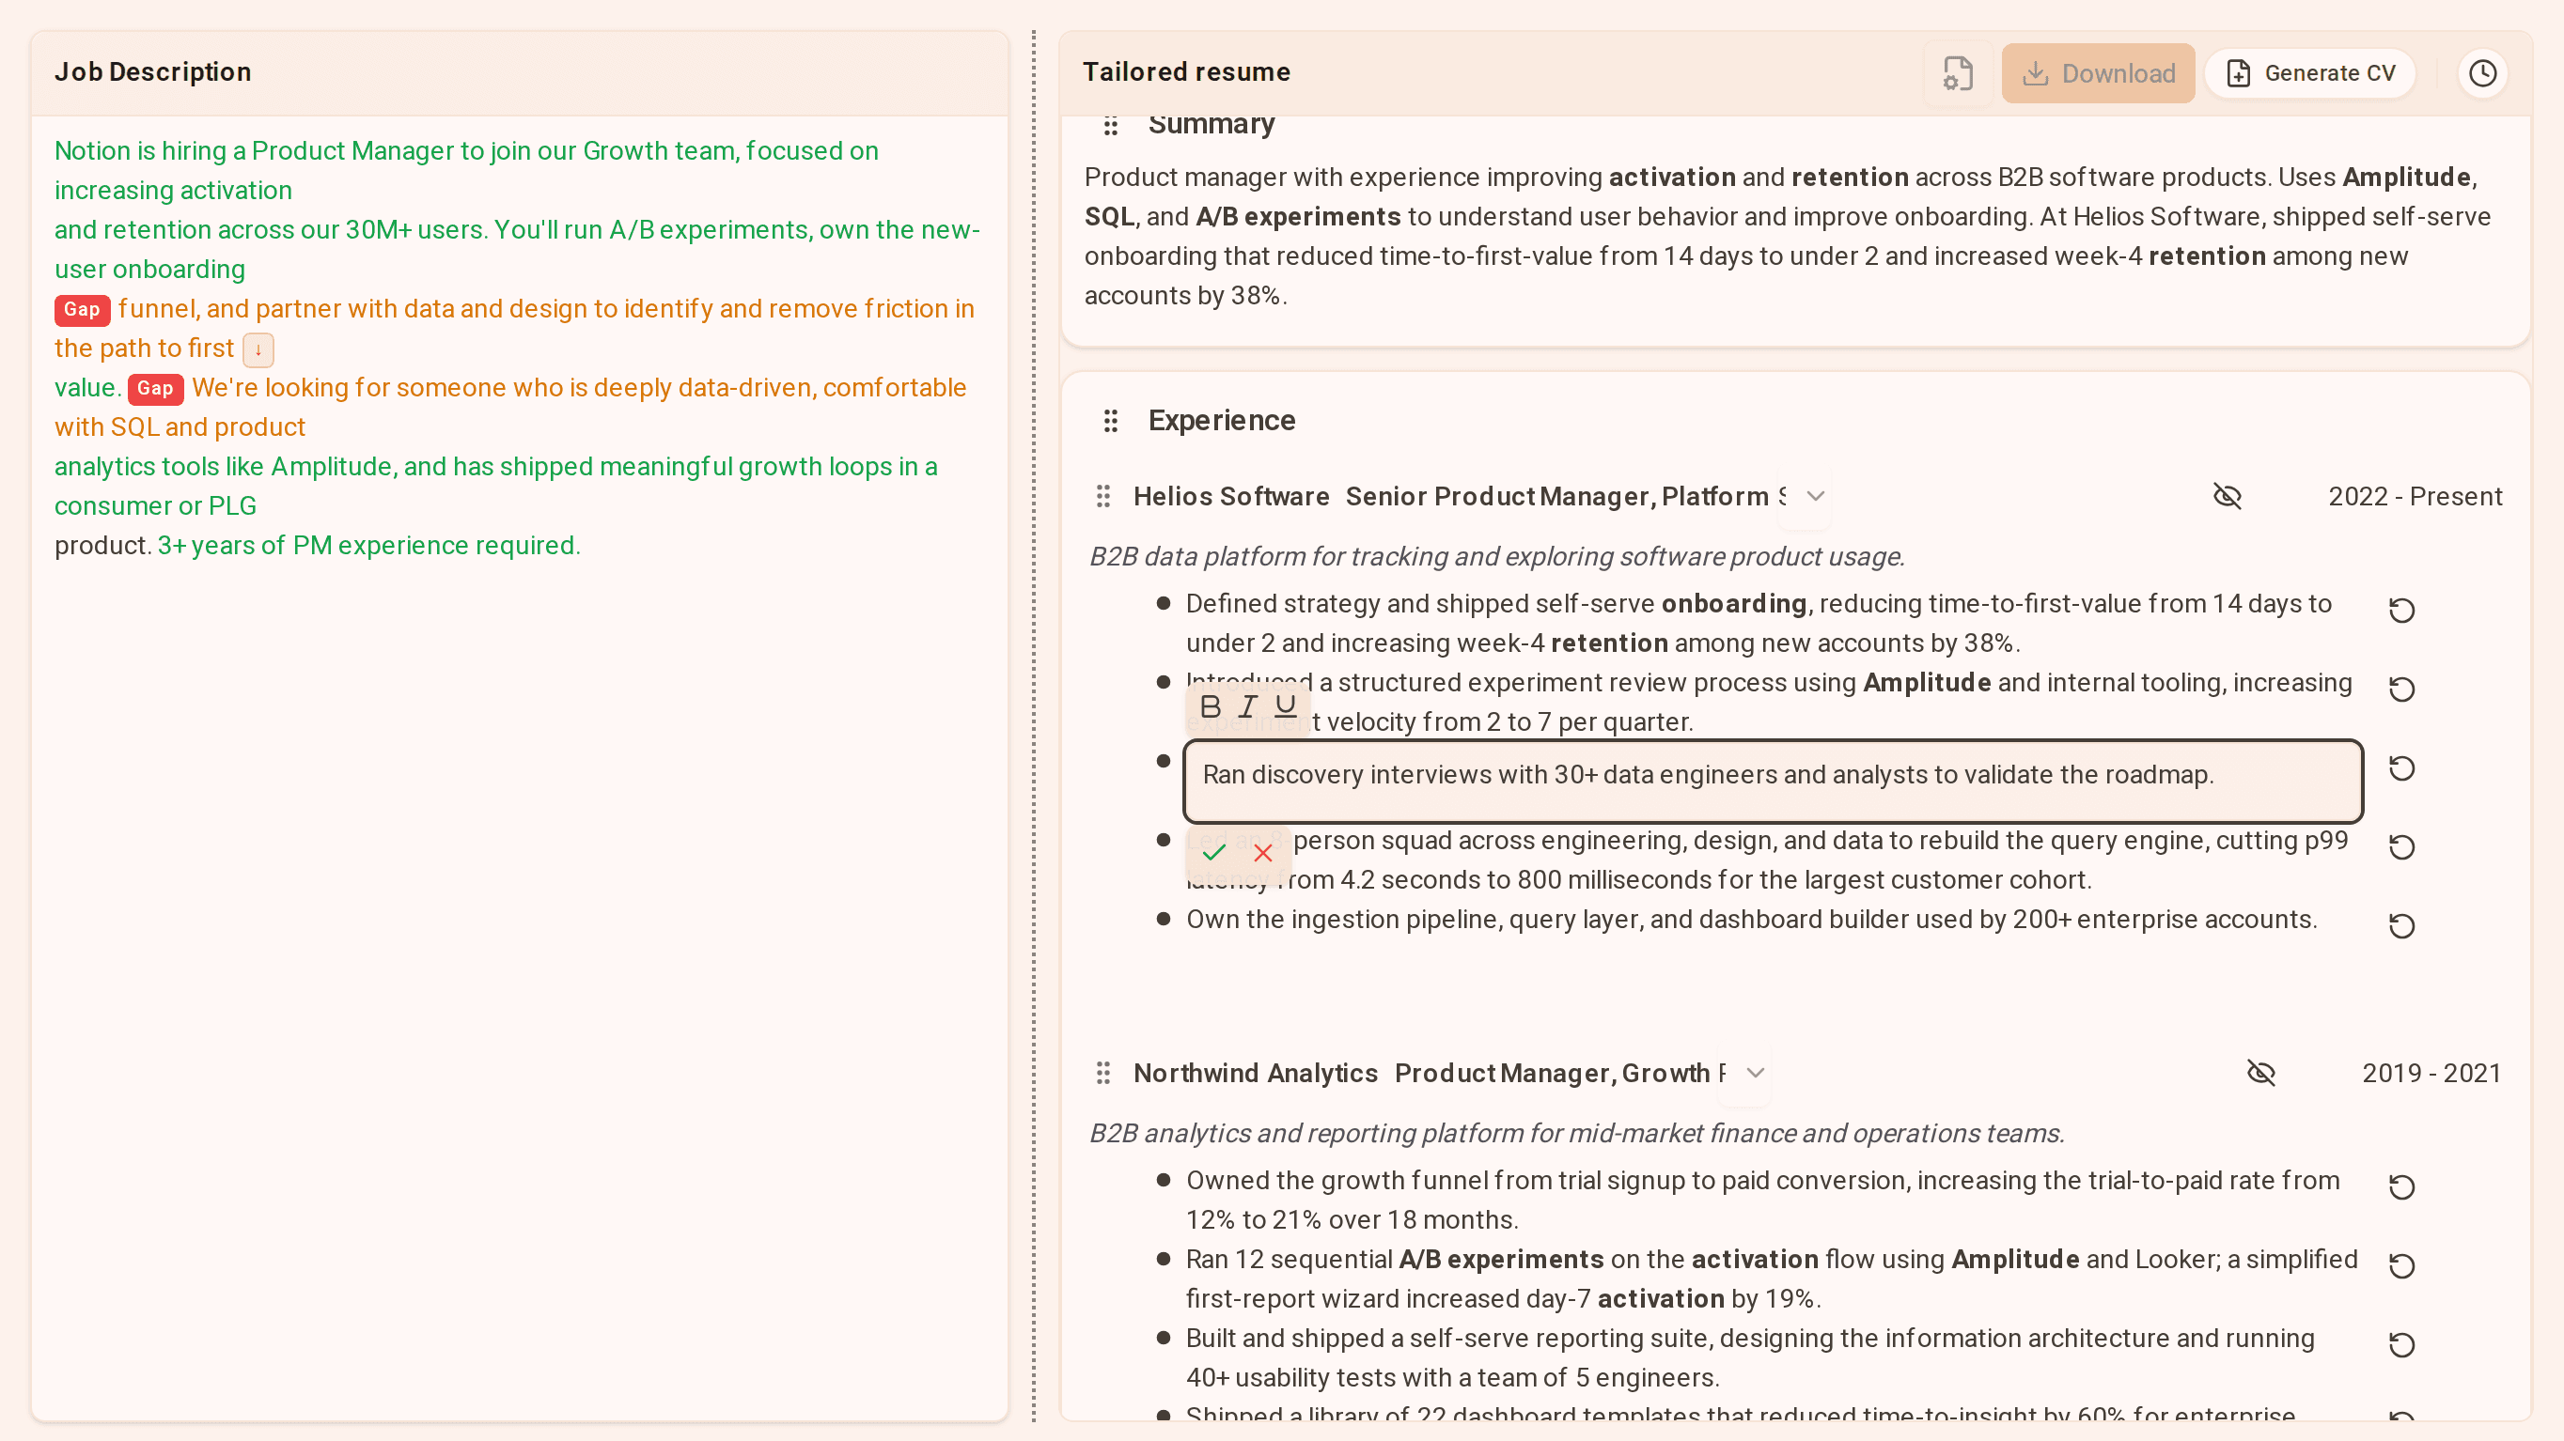Click the '2022 - Present' date text

(2415, 496)
